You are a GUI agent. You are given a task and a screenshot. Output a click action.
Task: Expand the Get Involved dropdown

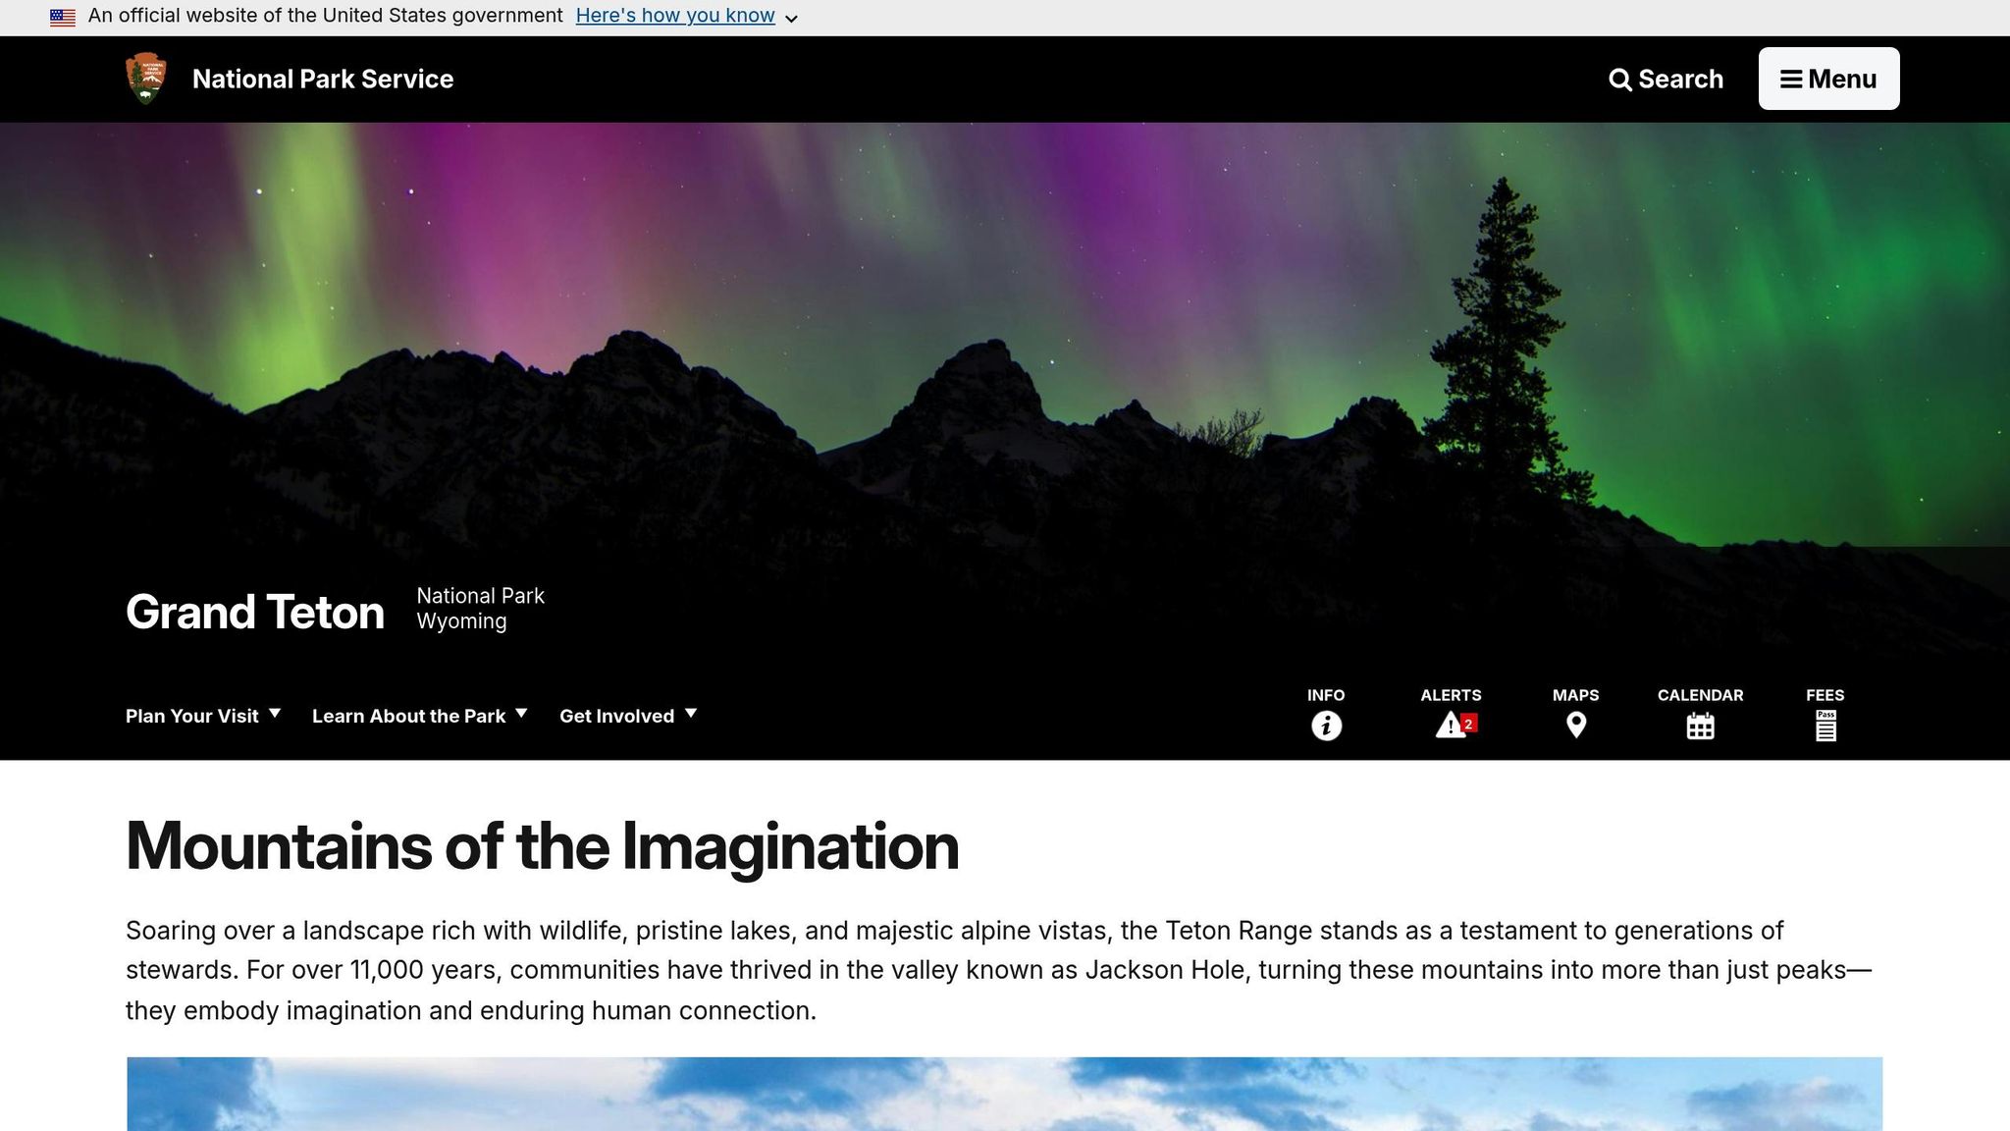628,716
